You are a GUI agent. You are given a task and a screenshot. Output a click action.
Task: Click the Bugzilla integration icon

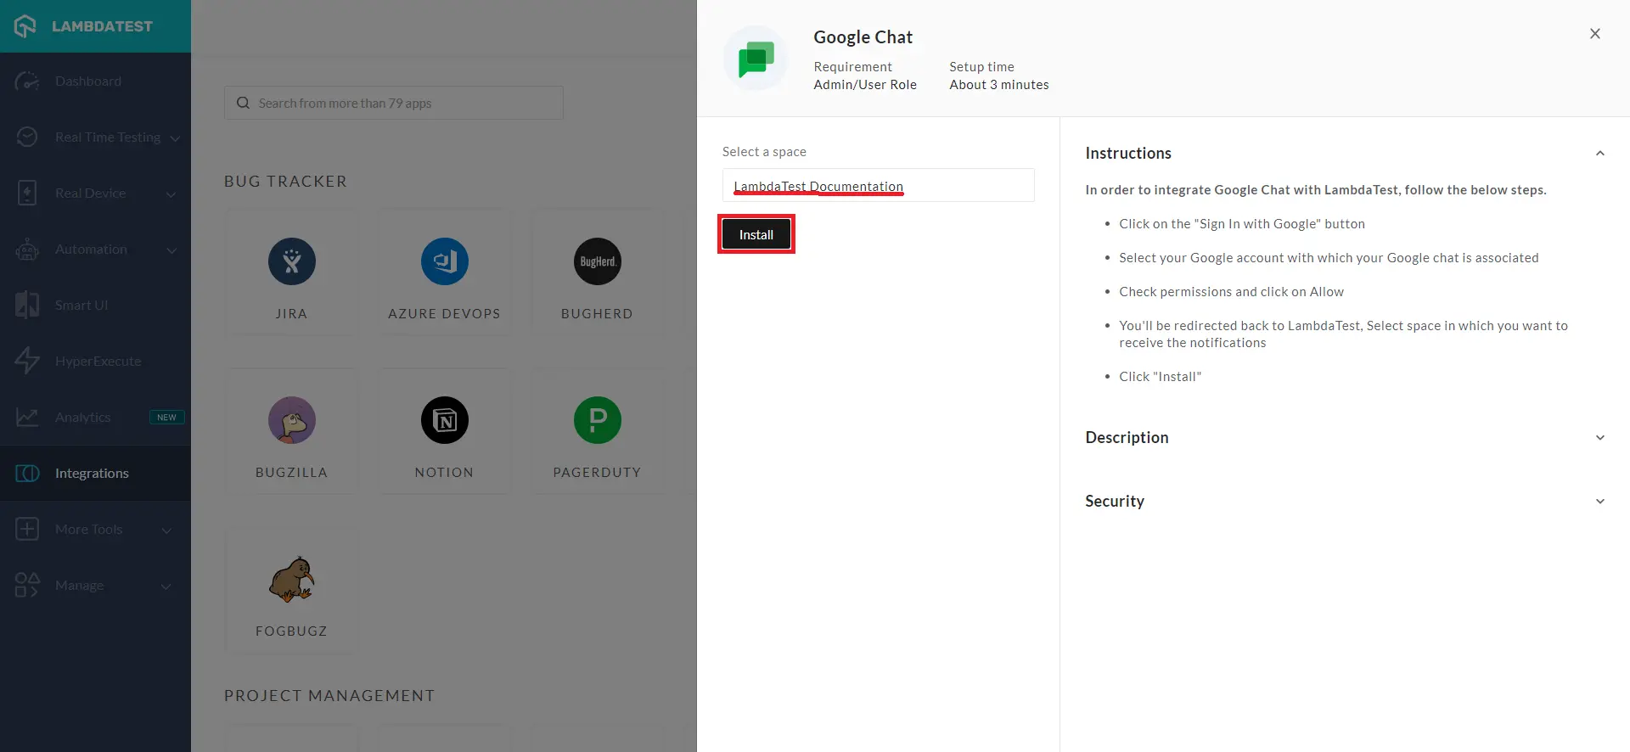[x=291, y=420]
